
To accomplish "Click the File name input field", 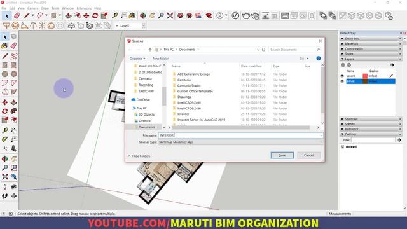I will coord(240,135).
